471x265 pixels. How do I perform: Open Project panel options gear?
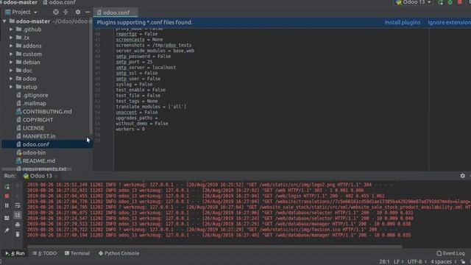[78, 12]
